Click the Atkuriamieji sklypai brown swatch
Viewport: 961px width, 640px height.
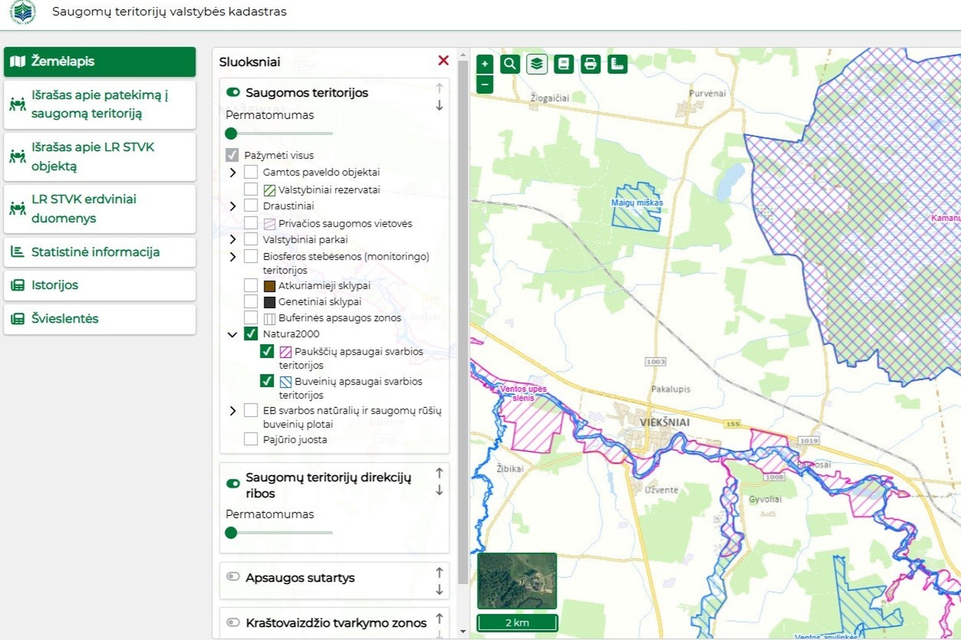tap(269, 286)
